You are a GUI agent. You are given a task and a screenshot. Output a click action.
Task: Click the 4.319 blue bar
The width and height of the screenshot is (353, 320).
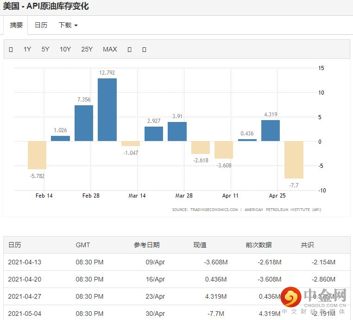(271, 131)
